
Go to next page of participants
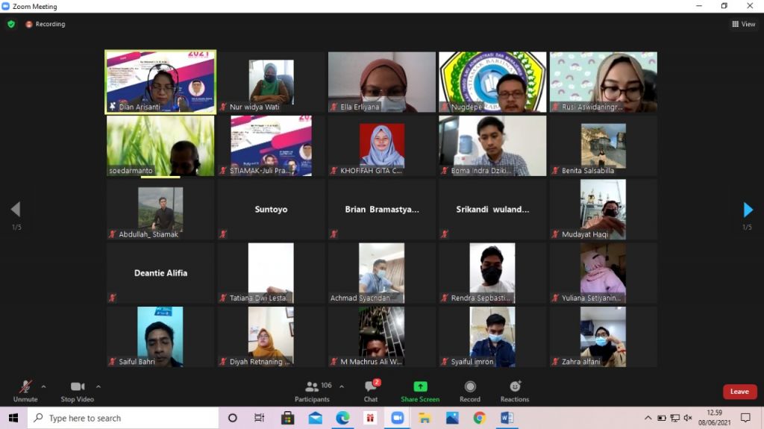[748, 210]
